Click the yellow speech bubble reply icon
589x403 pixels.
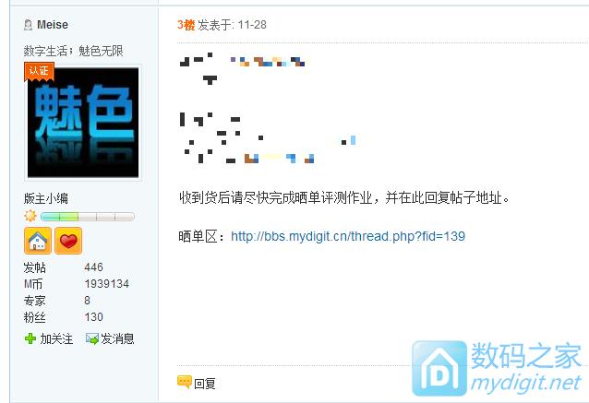[x=184, y=382]
